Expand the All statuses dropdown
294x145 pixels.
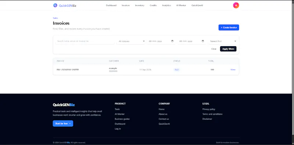(131, 41)
